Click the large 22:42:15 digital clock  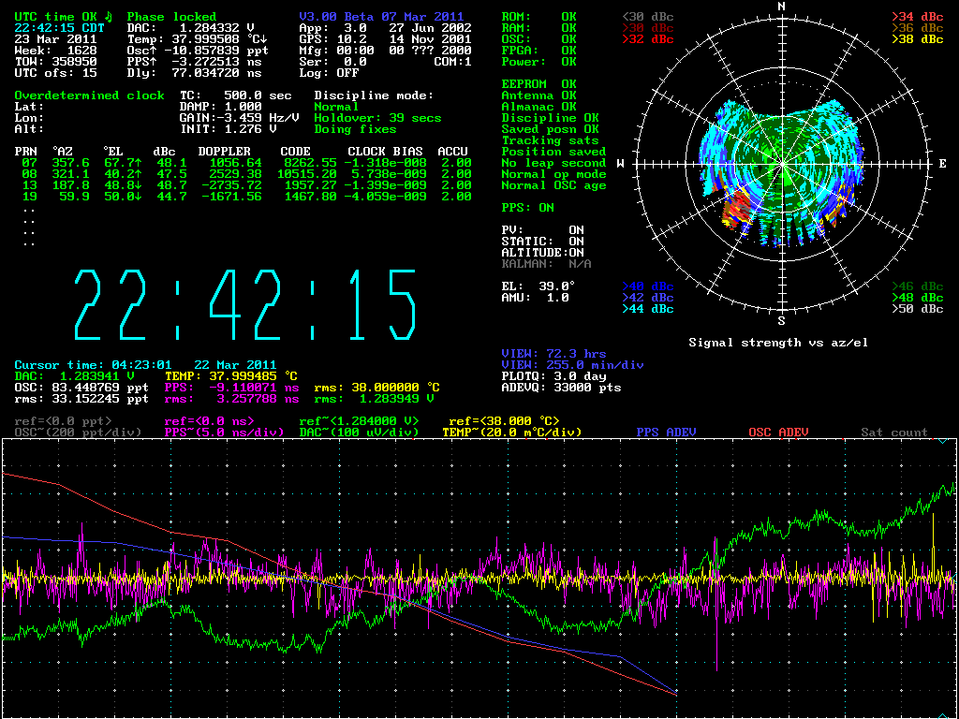tap(245, 305)
